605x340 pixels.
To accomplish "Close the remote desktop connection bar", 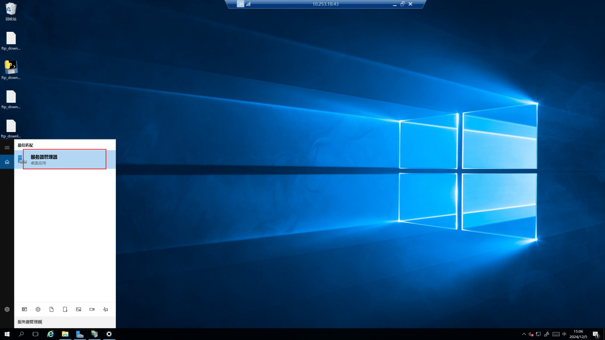I will coord(410,4).
